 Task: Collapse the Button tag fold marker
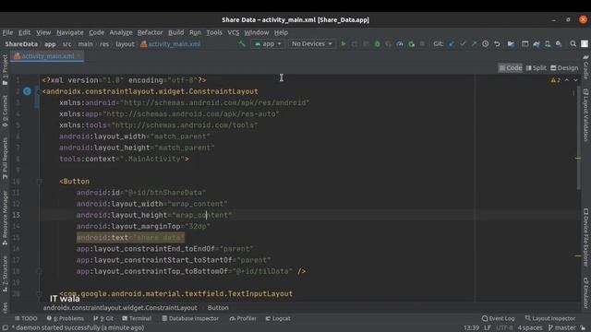click(x=39, y=182)
